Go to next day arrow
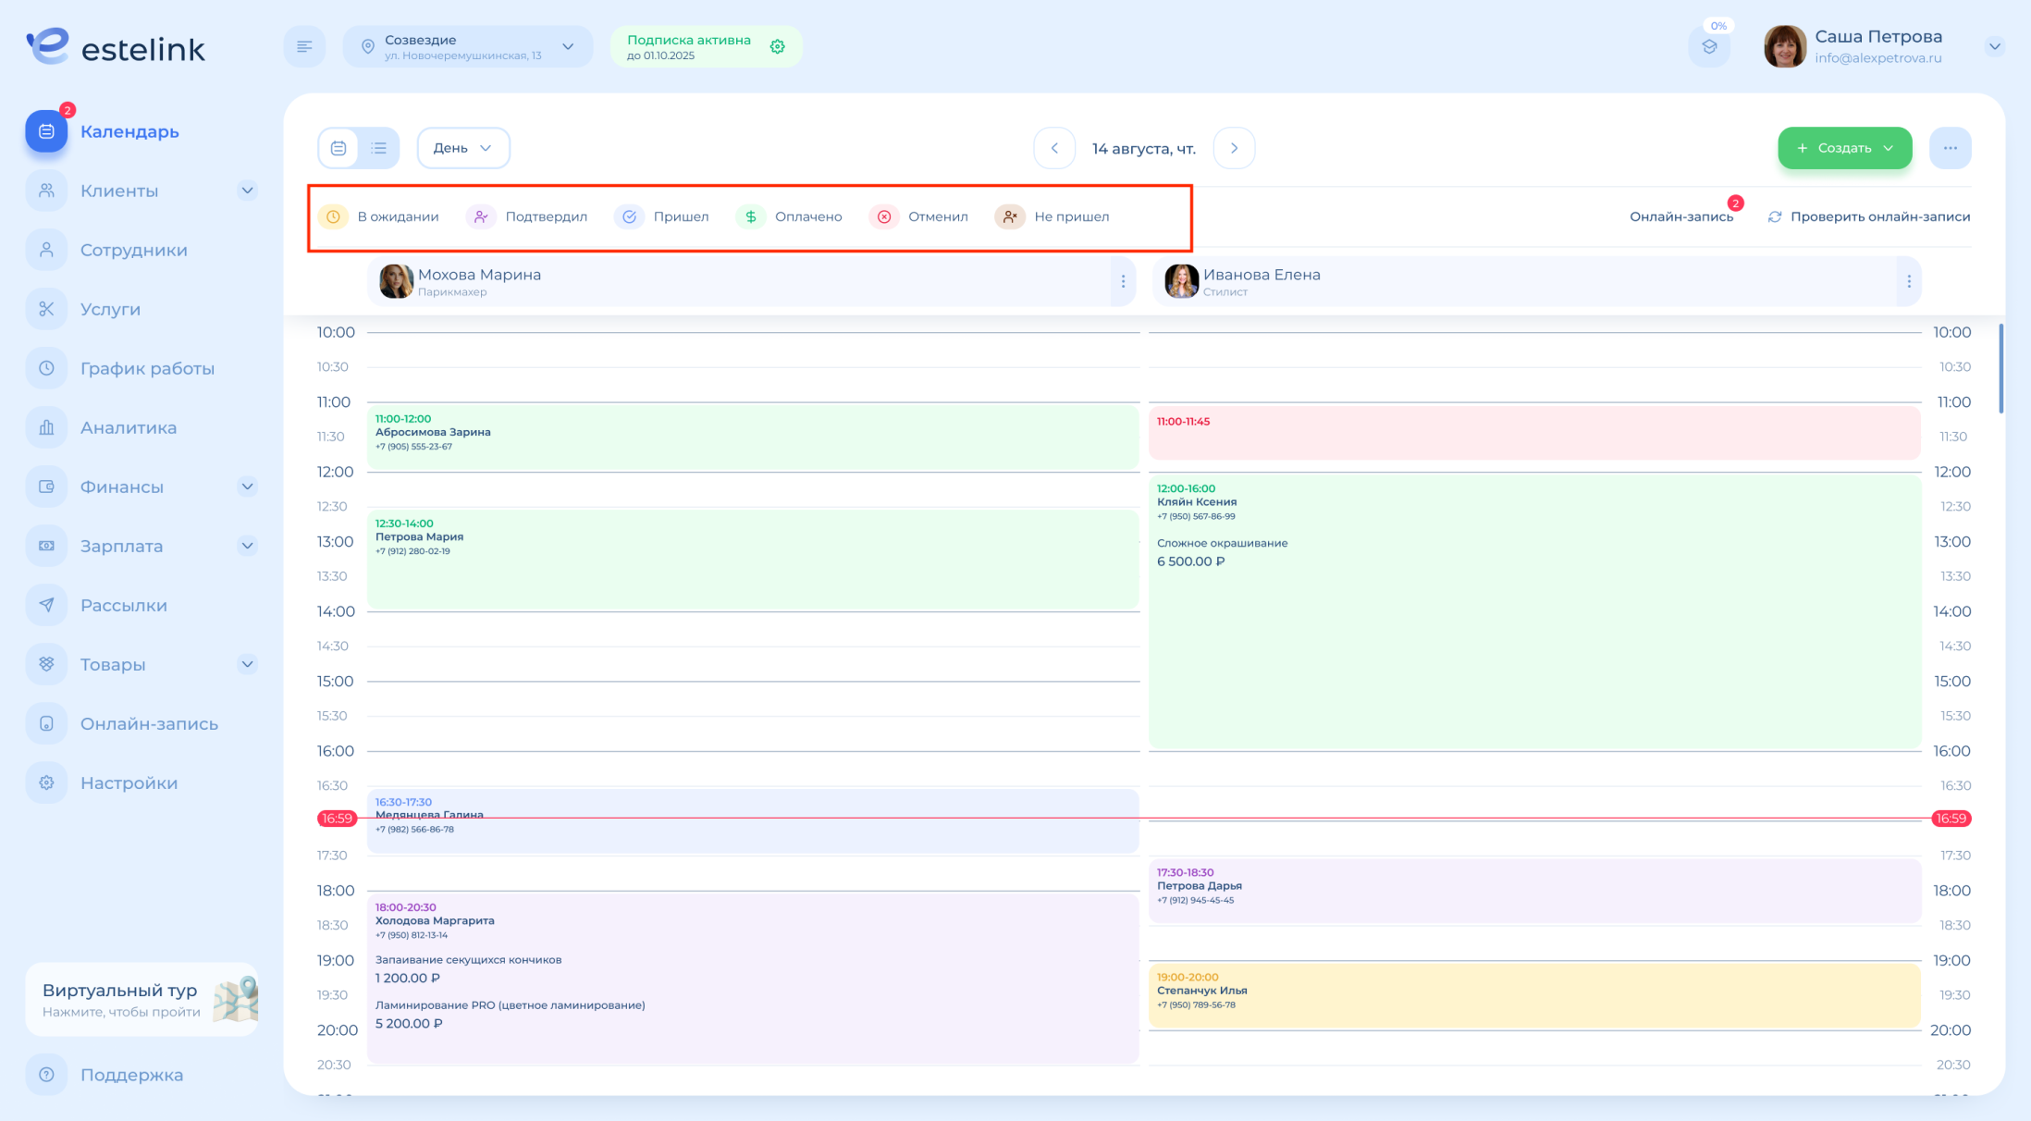 [x=1234, y=148]
